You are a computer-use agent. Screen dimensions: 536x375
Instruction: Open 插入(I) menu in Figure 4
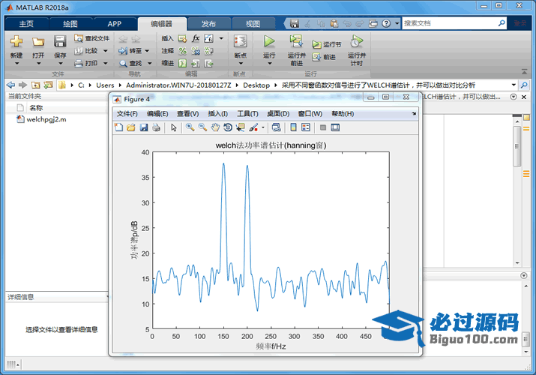click(218, 114)
